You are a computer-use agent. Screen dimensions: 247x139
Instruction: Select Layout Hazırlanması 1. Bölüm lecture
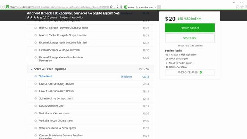tap(56, 84)
